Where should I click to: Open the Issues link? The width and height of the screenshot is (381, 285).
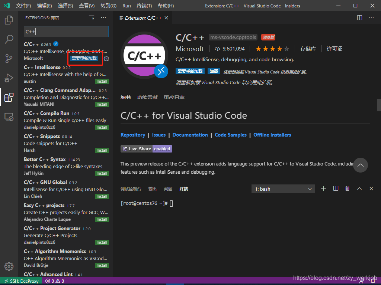pyautogui.click(x=159, y=135)
